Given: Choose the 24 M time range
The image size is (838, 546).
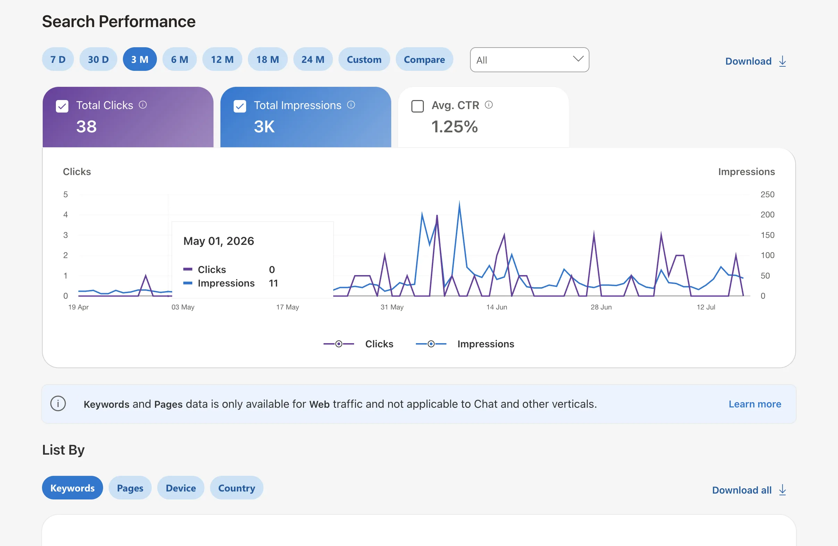Looking at the screenshot, I should pyautogui.click(x=313, y=59).
